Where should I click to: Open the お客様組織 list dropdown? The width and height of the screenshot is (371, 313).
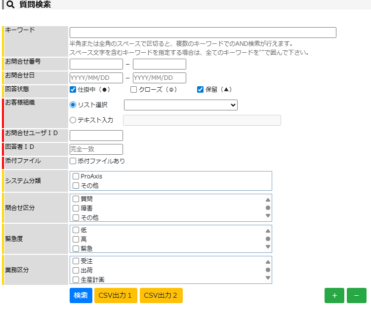[x=180, y=105]
